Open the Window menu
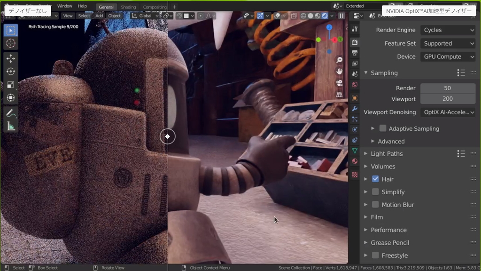This screenshot has width=481, height=271. point(64,6)
